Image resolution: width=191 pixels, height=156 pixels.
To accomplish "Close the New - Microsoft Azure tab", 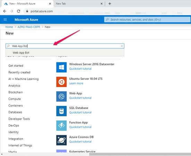I will coord(50,4).
